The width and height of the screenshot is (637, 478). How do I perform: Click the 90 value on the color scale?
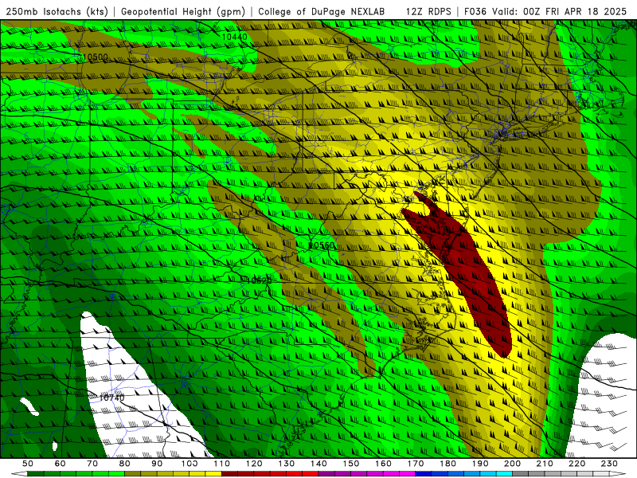pos(157,464)
